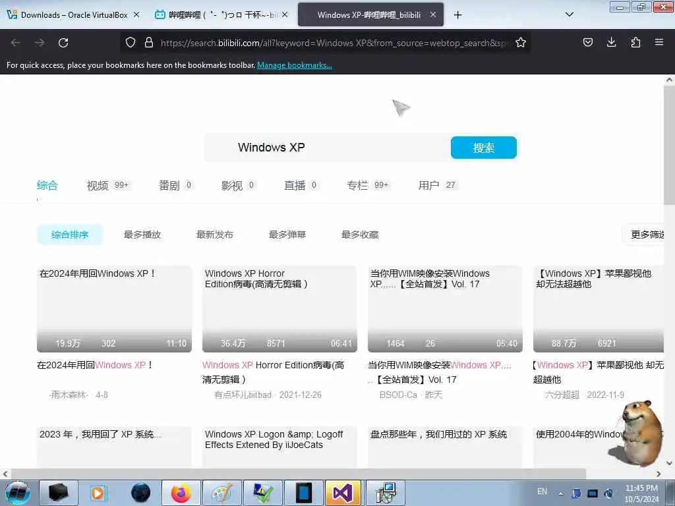Open the 2023年我用回了XP系统 thumbnail

114,447
